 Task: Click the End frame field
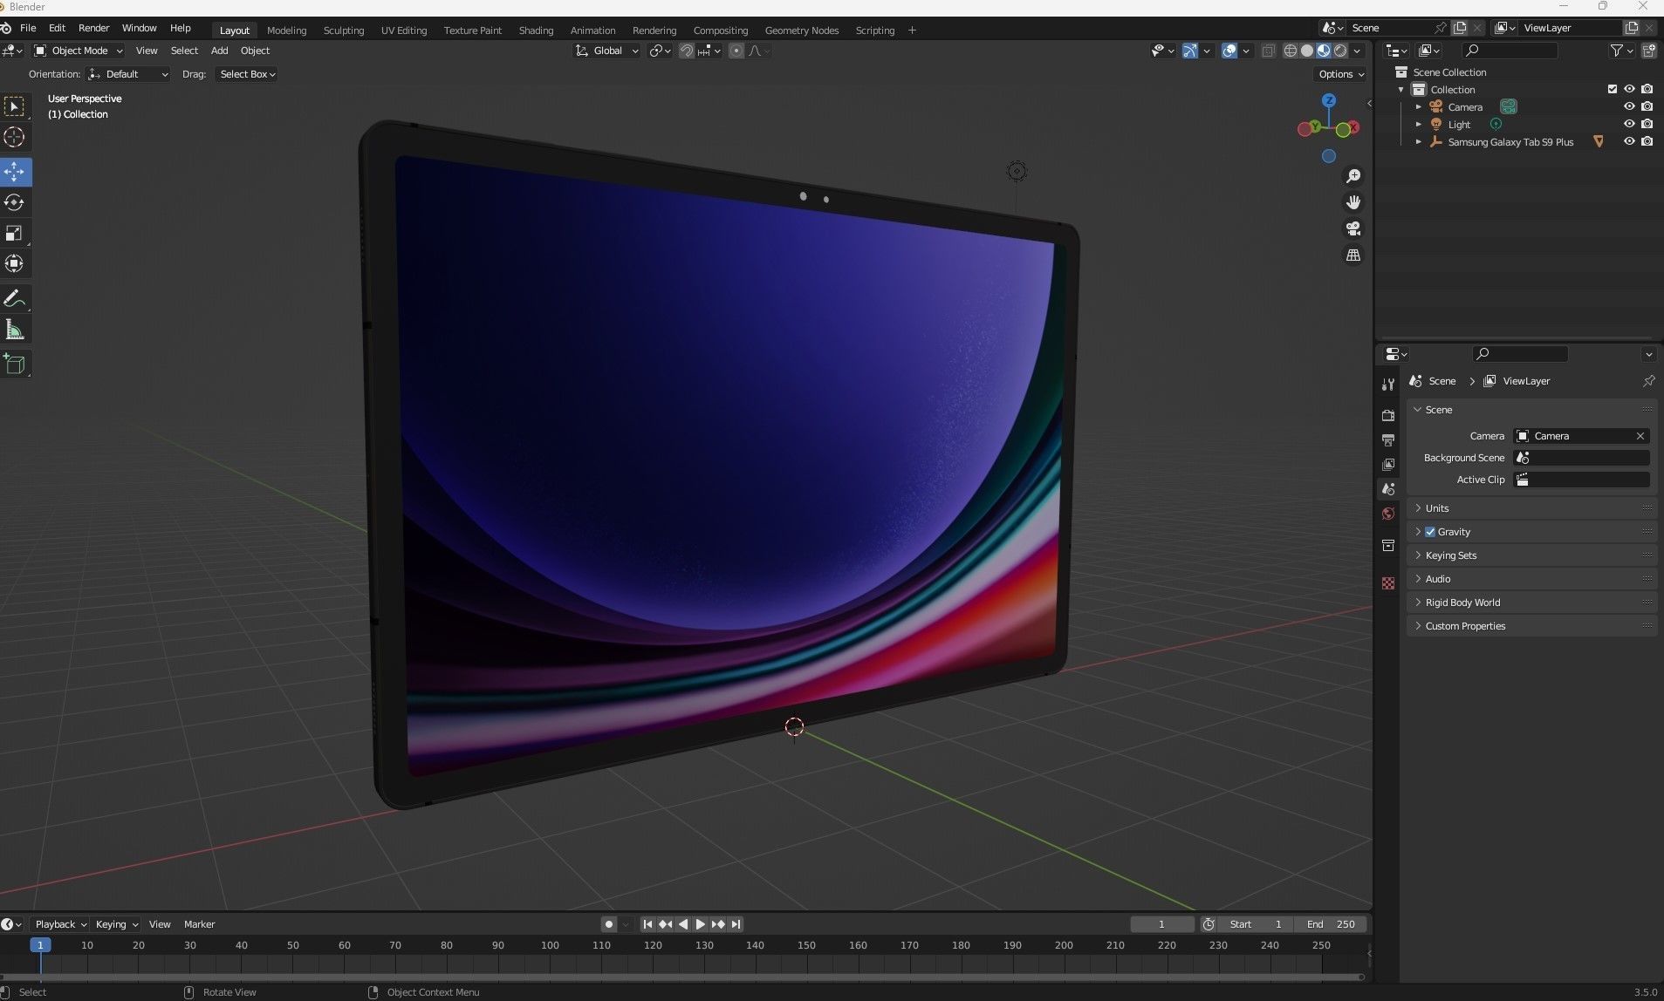tap(1331, 924)
